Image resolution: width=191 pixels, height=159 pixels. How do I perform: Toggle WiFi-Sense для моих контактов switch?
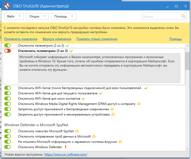point(7,98)
